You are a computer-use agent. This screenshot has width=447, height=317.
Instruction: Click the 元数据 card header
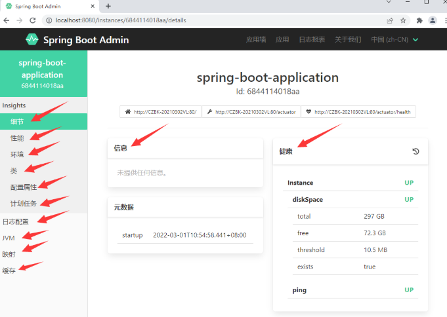pos(185,207)
